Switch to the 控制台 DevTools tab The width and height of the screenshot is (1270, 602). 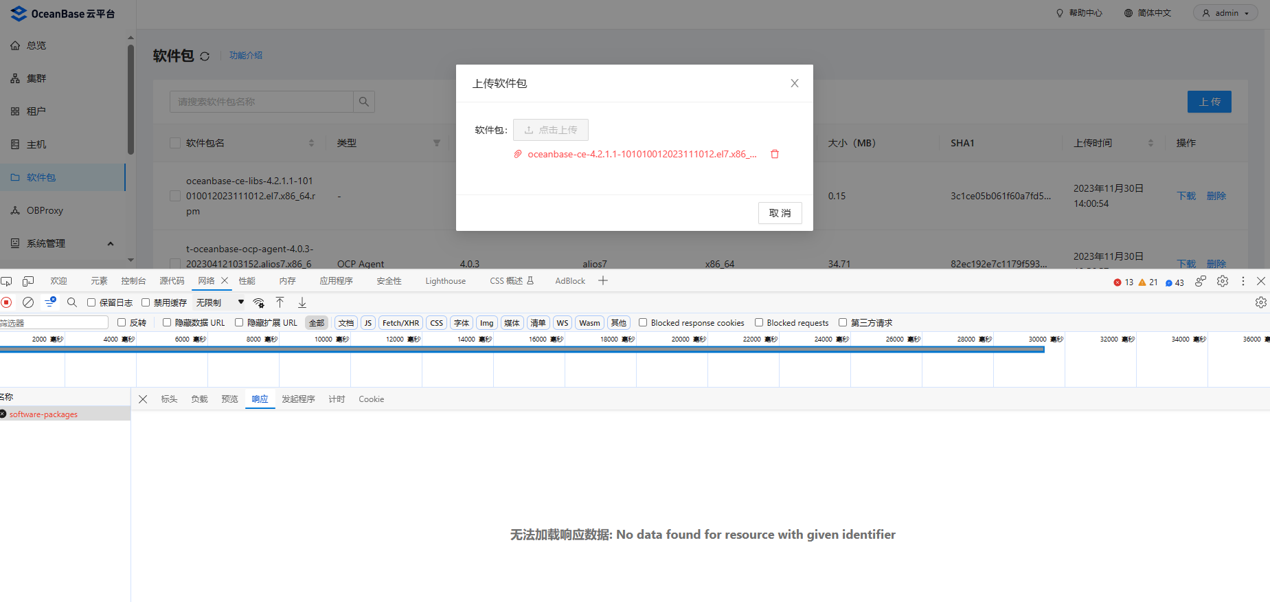coord(133,281)
